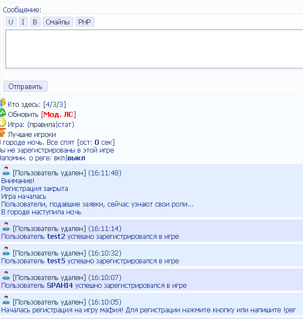Viewport: 303px width, 319px height.
Task: Open the game стат link
Action: point(64,125)
